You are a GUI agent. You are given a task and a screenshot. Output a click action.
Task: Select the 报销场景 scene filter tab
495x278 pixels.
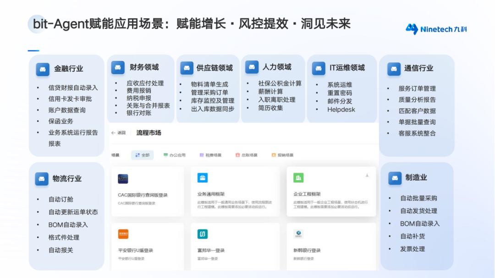pyautogui.click(x=282, y=155)
